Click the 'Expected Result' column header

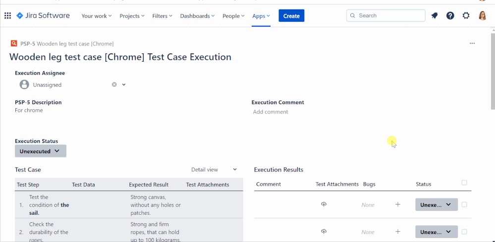click(x=149, y=185)
